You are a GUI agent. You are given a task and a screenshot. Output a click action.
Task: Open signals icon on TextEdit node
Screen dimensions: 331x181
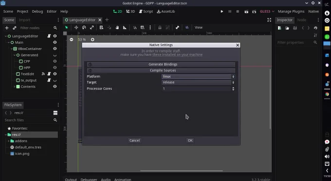coord(43,74)
